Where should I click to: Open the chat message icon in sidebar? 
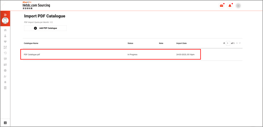click(x=5, y=59)
